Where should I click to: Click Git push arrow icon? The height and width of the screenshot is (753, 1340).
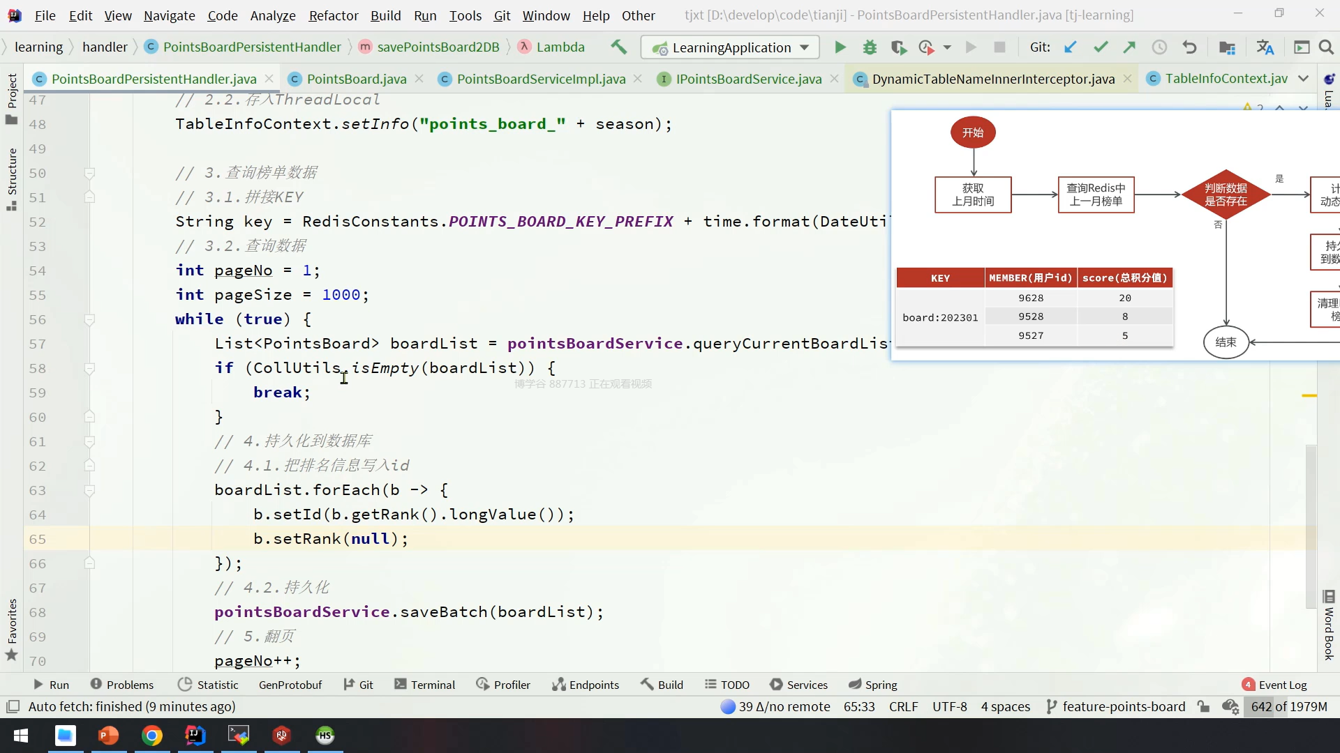(x=1129, y=47)
